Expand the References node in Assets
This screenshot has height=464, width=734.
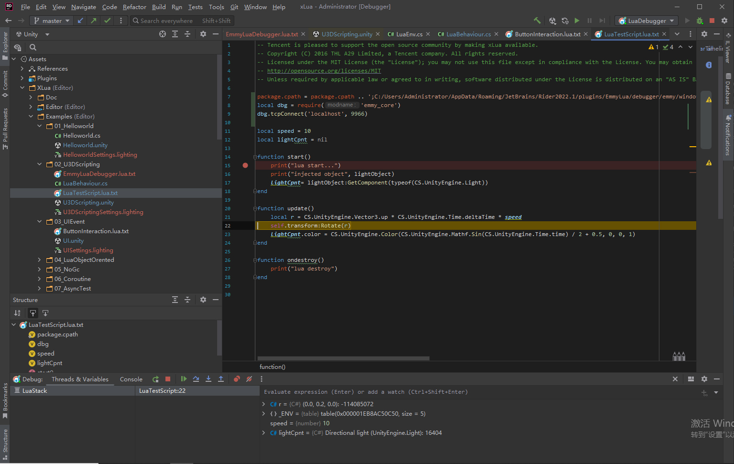click(22, 68)
